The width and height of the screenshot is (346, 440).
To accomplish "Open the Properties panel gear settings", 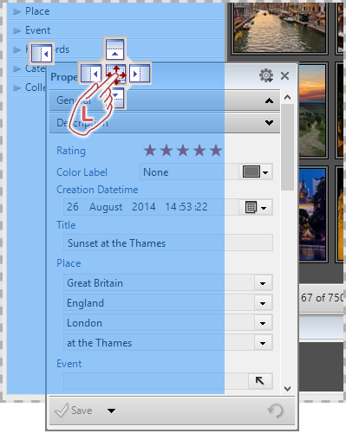I will click(x=266, y=76).
